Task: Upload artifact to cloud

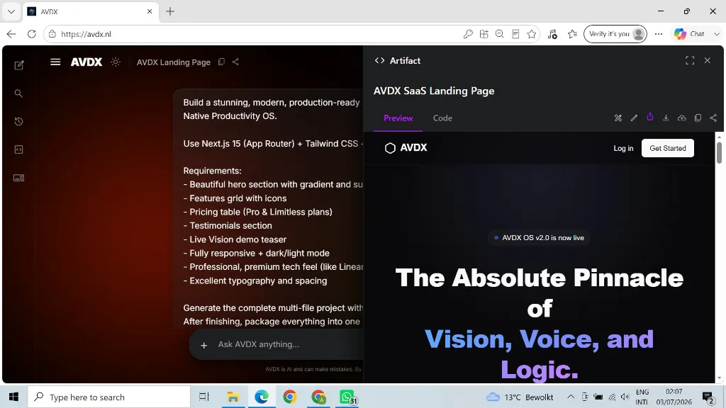Action: tap(682, 118)
